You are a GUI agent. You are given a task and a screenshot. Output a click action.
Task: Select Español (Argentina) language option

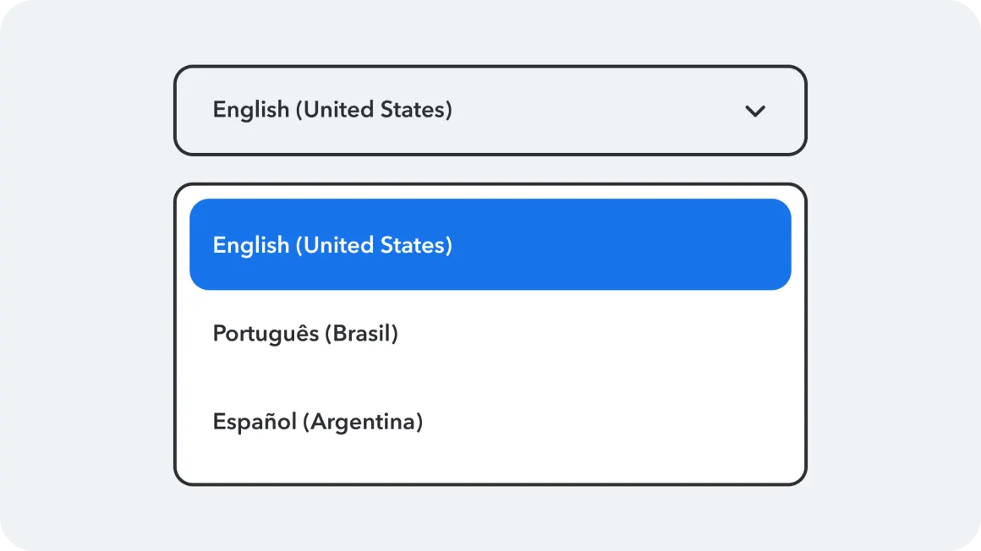[x=490, y=422]
